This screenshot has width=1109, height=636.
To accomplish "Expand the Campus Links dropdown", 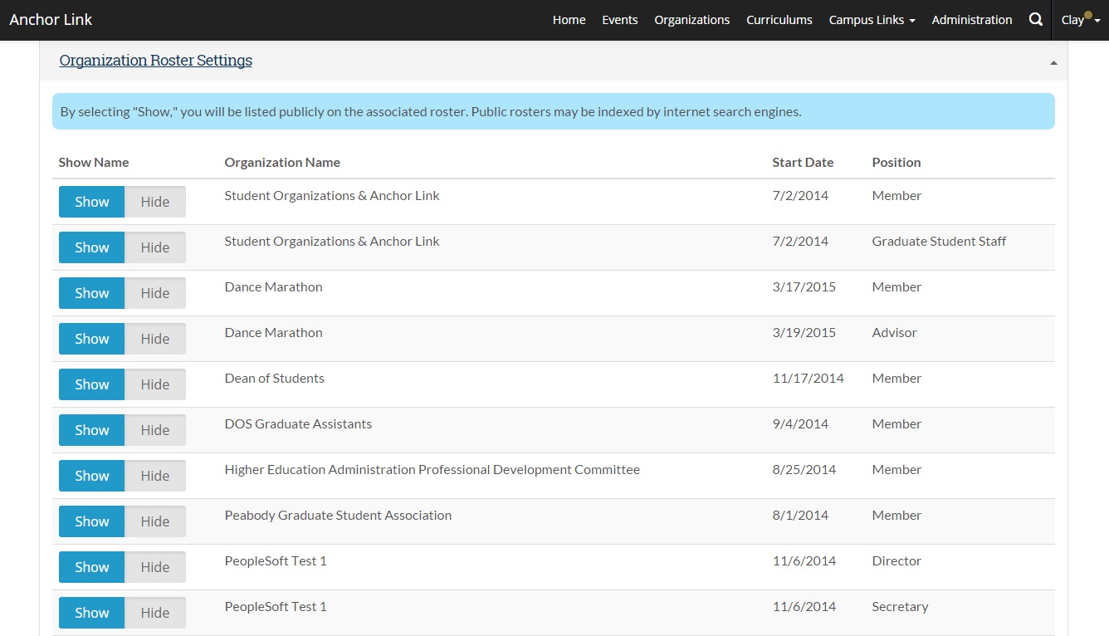I will (872, 20).
